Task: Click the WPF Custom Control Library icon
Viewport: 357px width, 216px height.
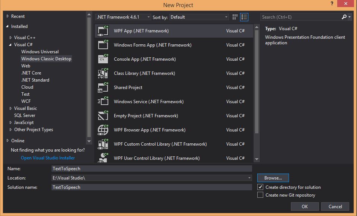Action: pyautogui.click(x=103, y=144)
